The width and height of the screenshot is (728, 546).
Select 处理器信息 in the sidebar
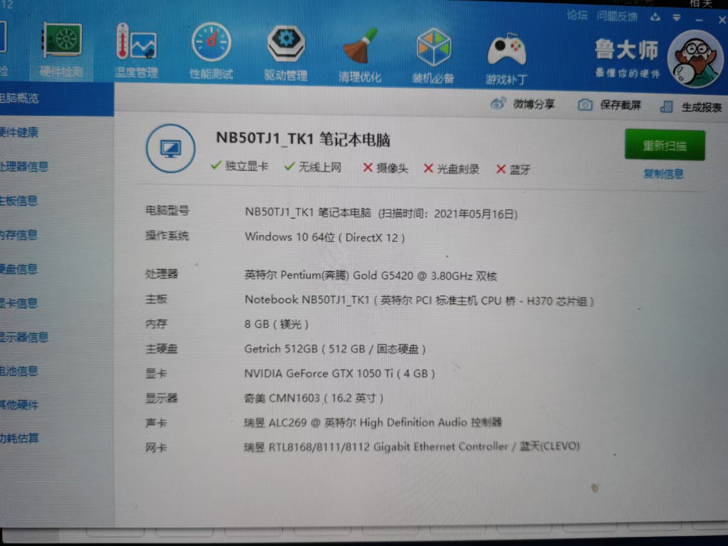coord(24,166)
